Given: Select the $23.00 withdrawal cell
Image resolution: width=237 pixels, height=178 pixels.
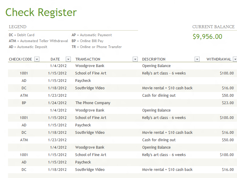Looking at the screenshot, I should [228, 103].
